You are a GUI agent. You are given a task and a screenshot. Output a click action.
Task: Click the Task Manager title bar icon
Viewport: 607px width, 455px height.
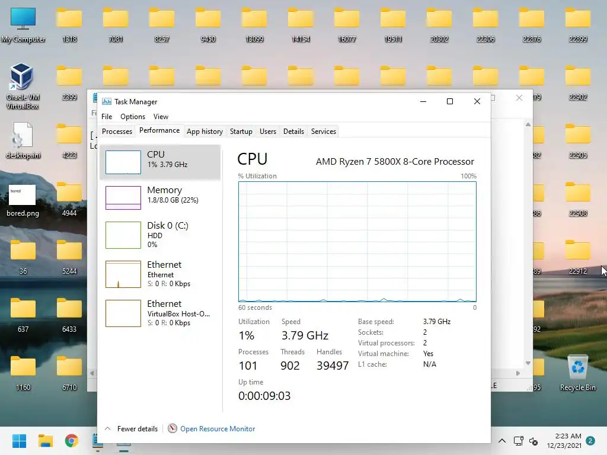click(x=107, y=101)
